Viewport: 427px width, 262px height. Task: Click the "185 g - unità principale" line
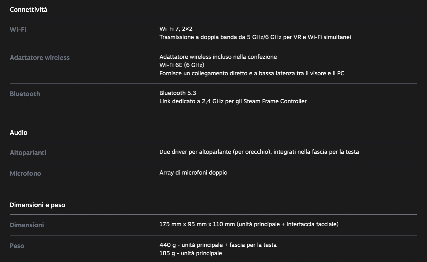point(190,253)
